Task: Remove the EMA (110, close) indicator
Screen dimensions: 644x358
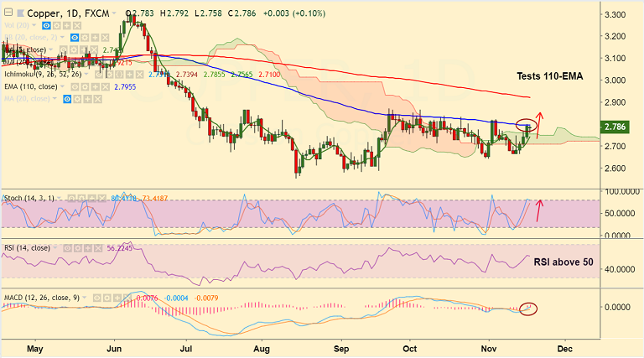Action: [106, 86]
